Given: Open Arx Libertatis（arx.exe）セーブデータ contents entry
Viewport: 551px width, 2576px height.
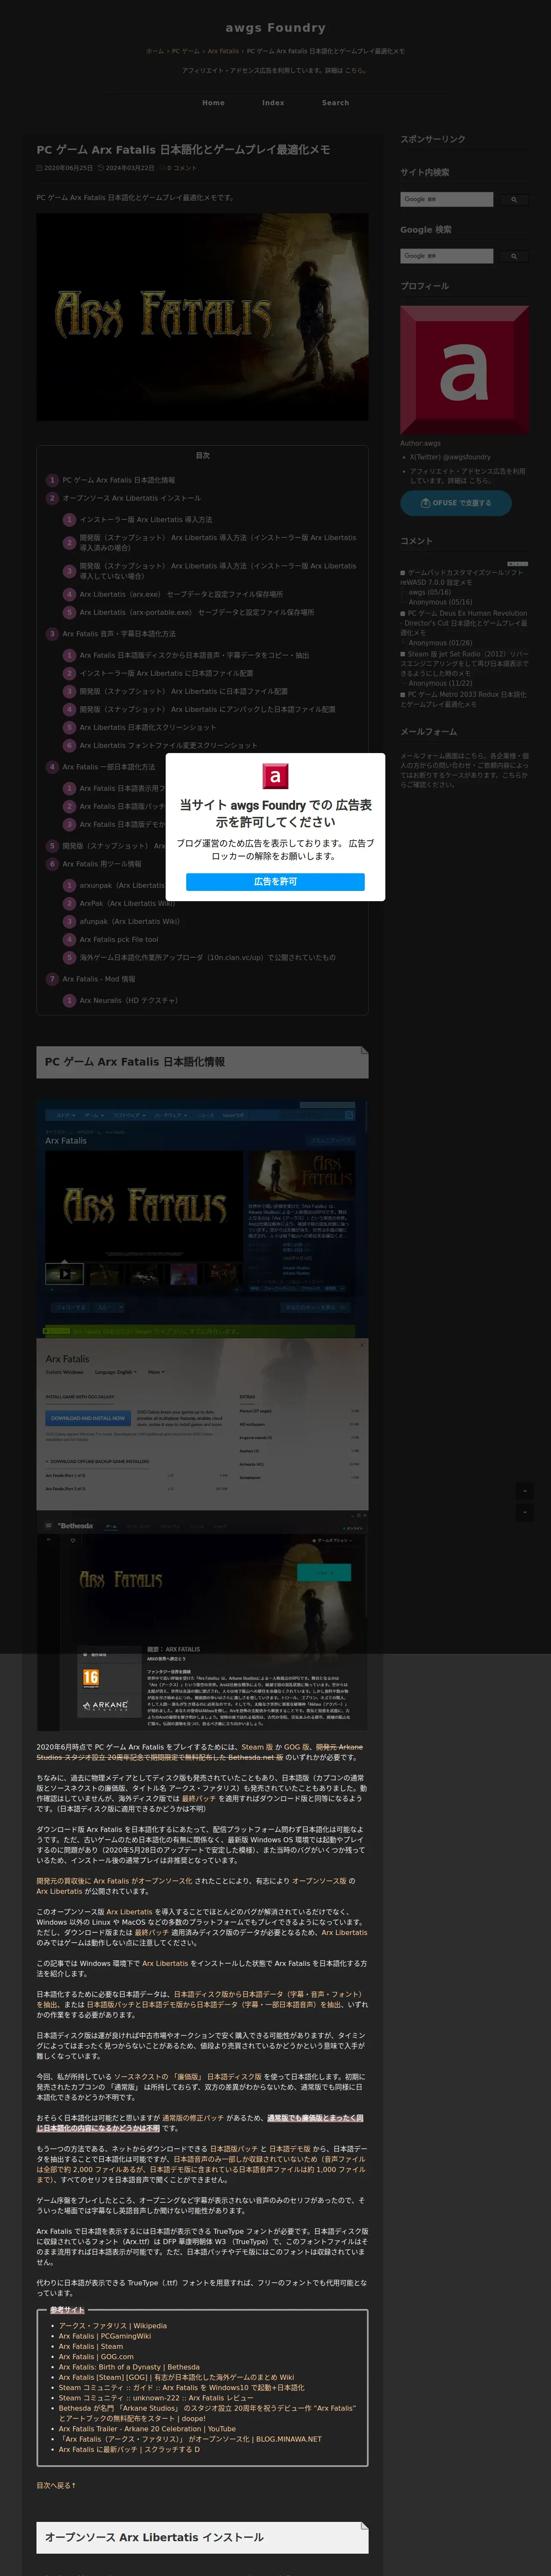Looking at the screenshot, I should (x=181, y=594).
